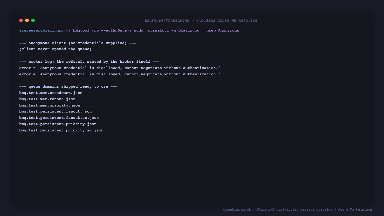384x216 pixels.
Task: Select bmq.test.persistent.priority.json
Action: tap(58, 124)
